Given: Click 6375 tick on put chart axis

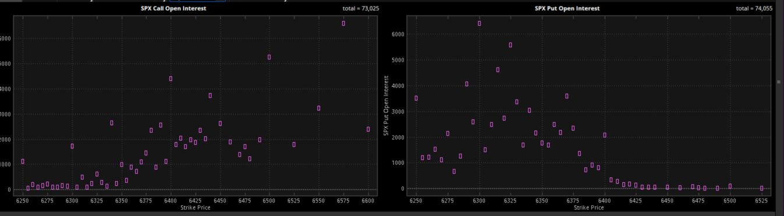Looking at the screenshot, I should (x=573, y=200).
